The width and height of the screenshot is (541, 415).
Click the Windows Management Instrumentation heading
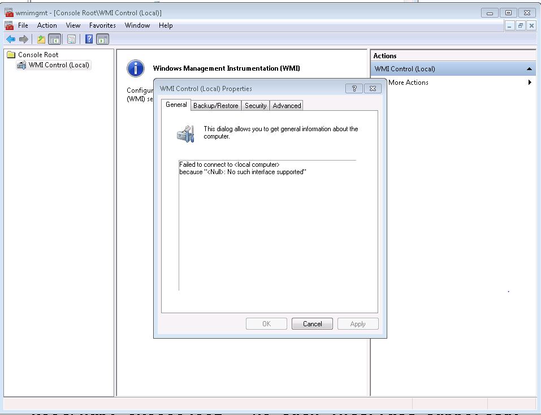click(x=226, y=68)
